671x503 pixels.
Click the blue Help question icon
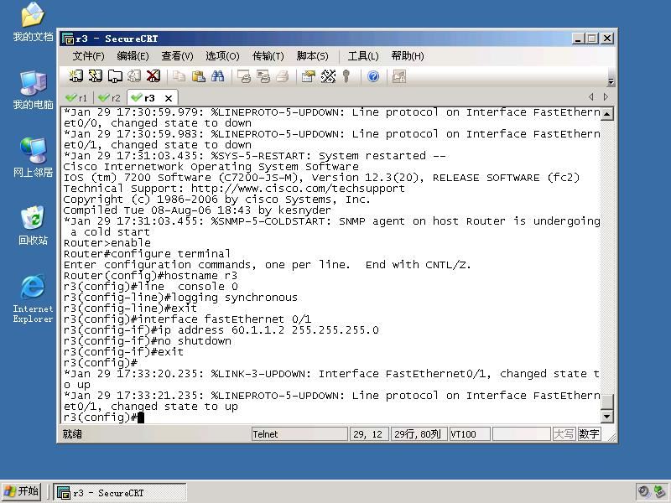(x=373, y=76)
